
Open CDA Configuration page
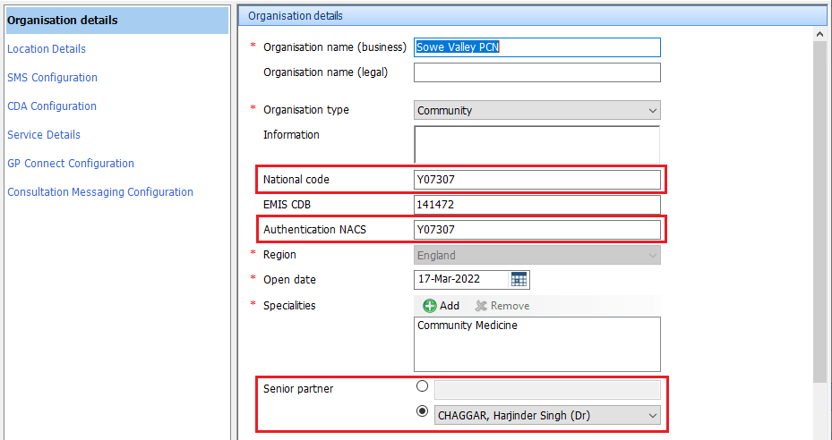pos(52,106)
